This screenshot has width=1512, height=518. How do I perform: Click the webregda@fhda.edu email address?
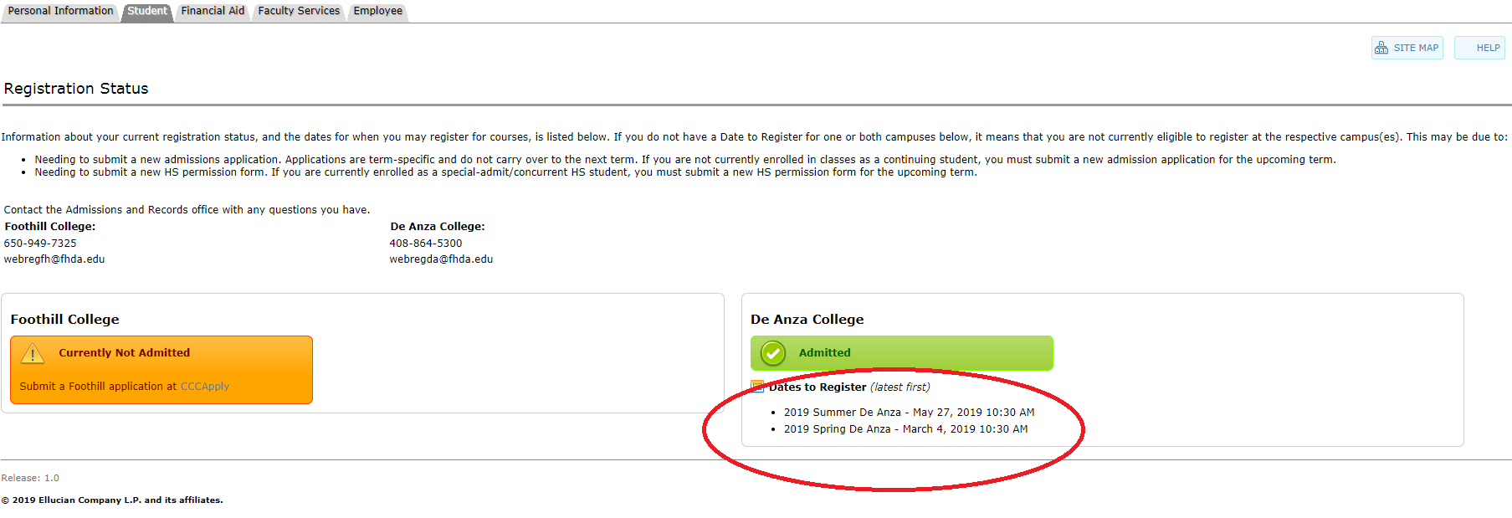click(x=441, y=259)
